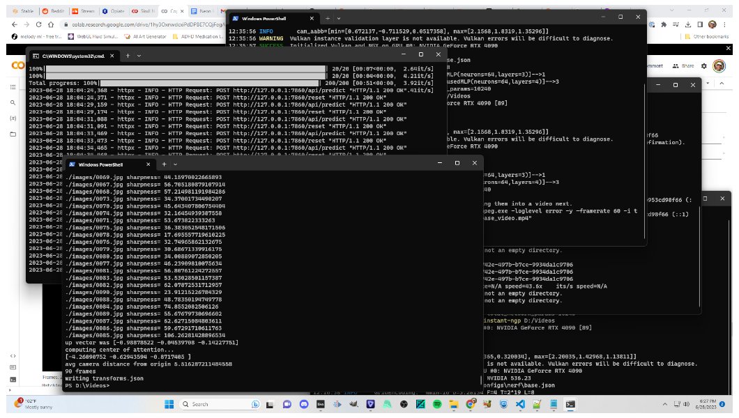Dismiss the black Colab banner
Screen dimensions: 739x418
point(729,48)
